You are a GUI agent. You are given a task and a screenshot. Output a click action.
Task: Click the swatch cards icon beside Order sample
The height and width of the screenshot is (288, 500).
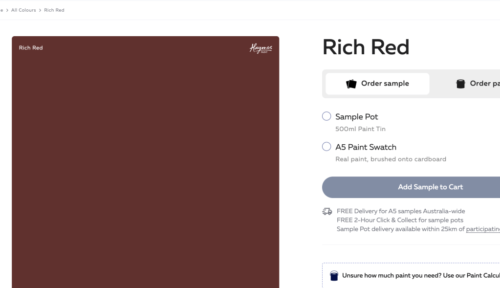coord(351,84)
